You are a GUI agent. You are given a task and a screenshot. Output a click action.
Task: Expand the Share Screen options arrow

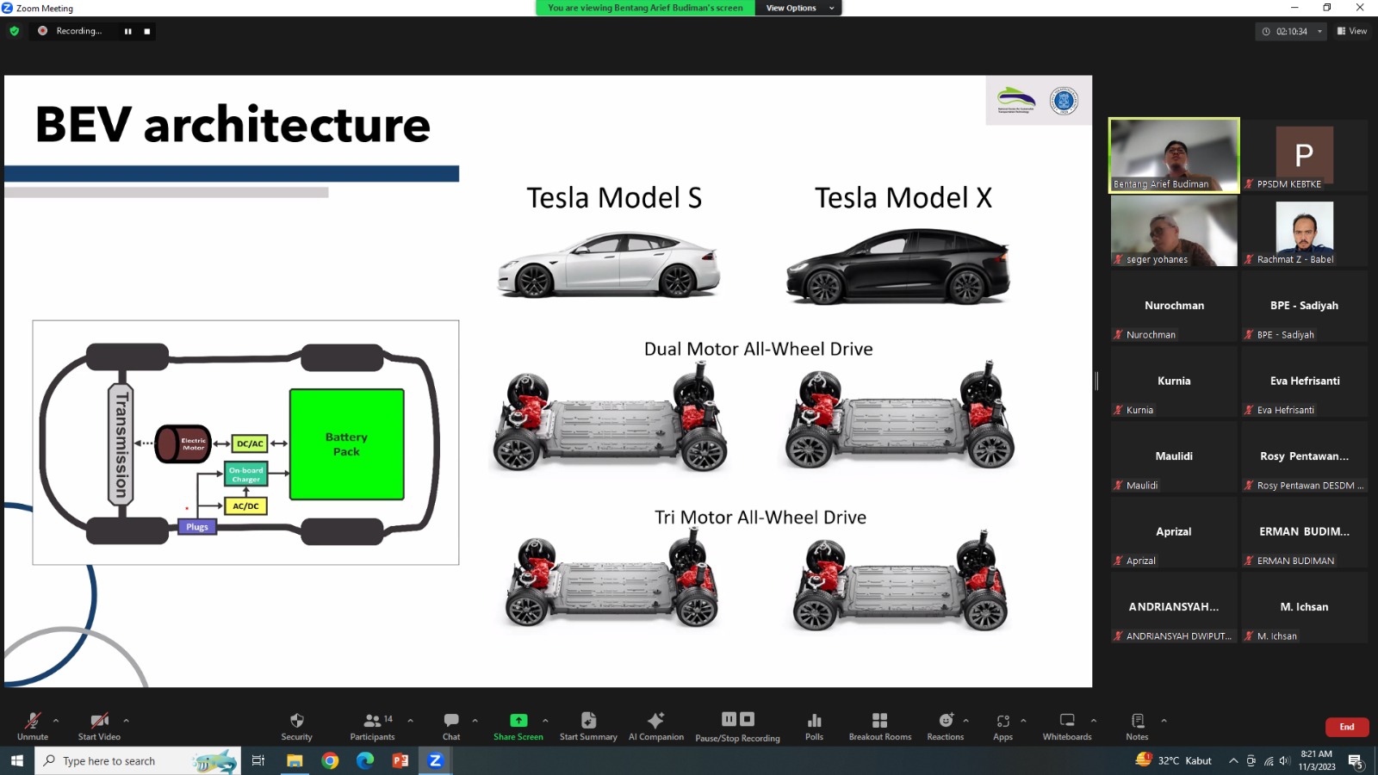(x=545, y=720)
